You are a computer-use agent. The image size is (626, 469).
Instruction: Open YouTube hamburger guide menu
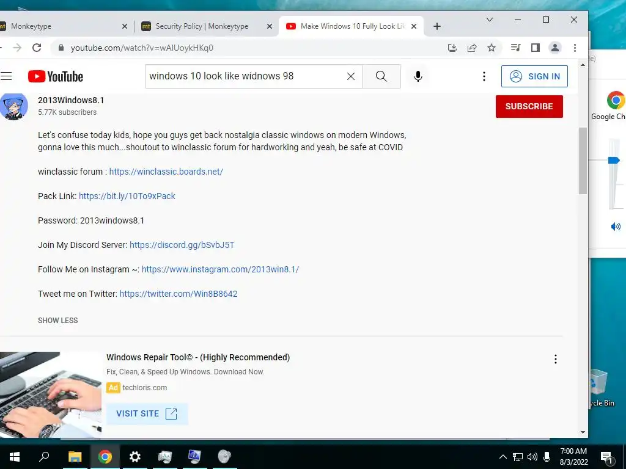pyautogui.click(x=6, y=76)
